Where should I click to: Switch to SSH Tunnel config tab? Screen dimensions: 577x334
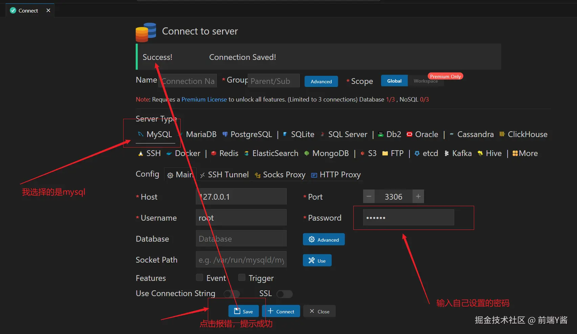pyautogui.click(x=225, y=175)
